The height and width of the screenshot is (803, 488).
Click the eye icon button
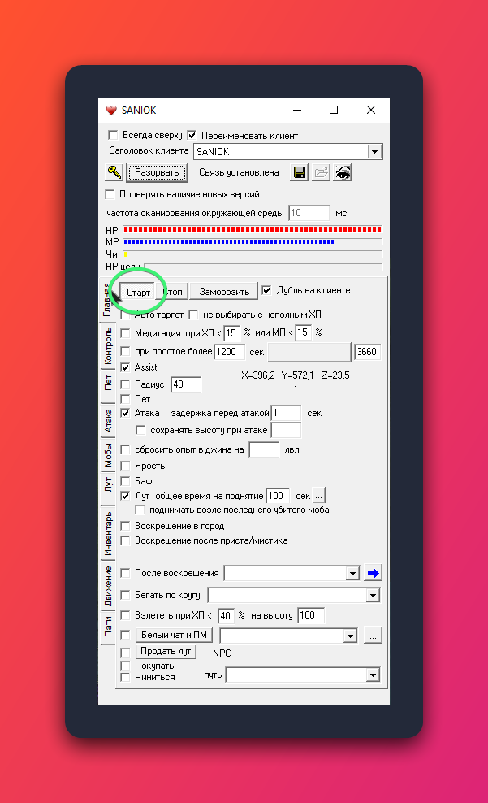[343, 172]
